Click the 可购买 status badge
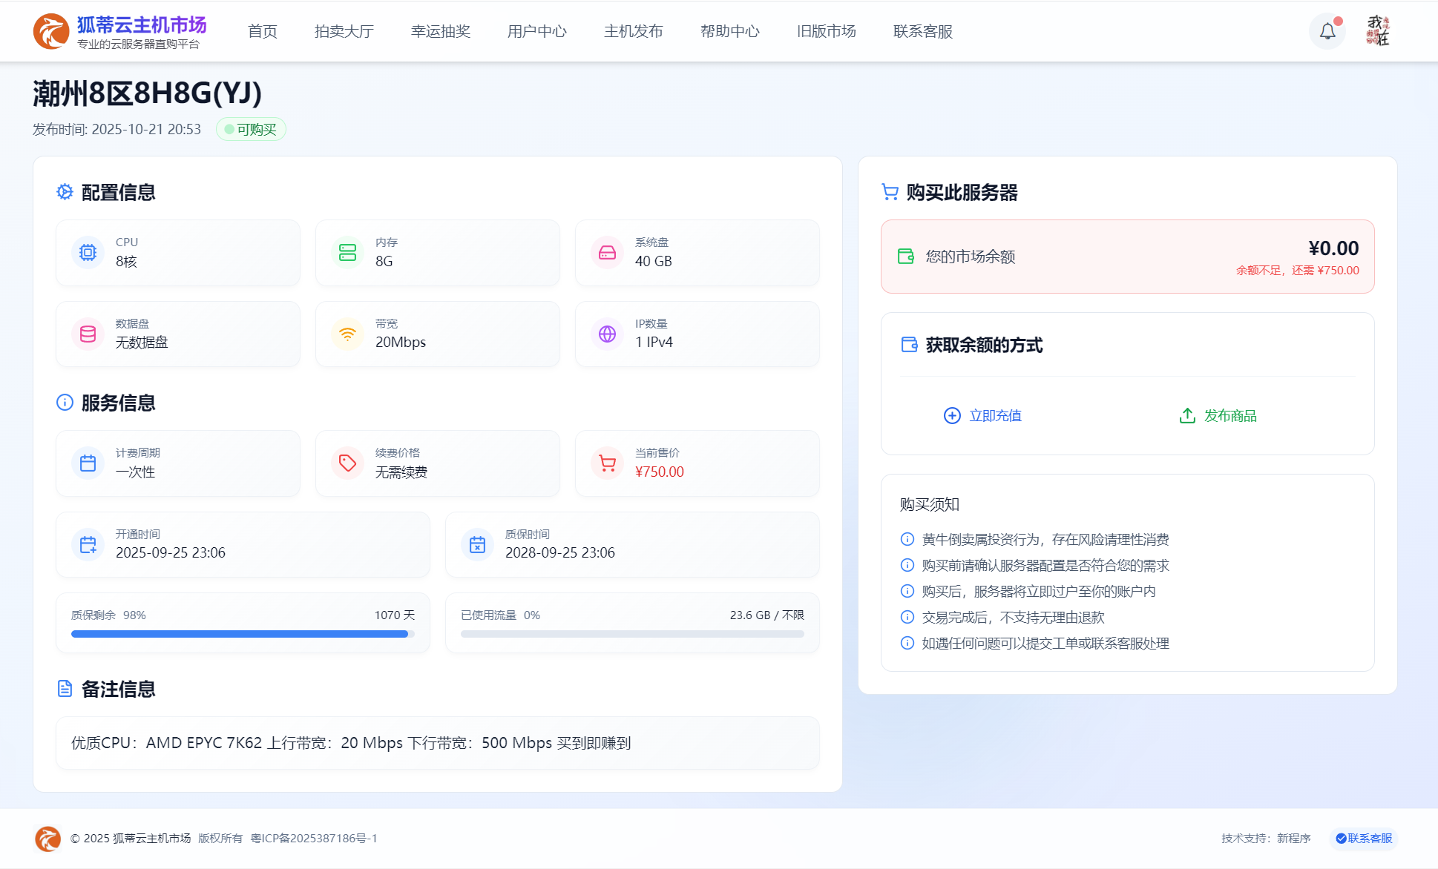 251,129
